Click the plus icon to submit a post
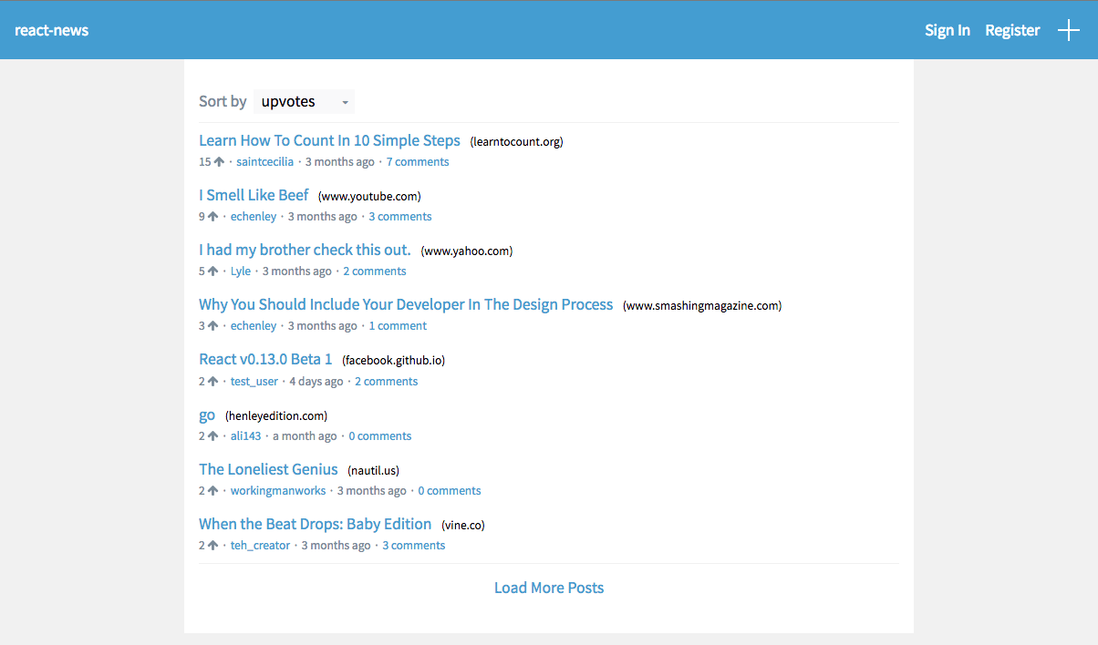 (1068, 29)
